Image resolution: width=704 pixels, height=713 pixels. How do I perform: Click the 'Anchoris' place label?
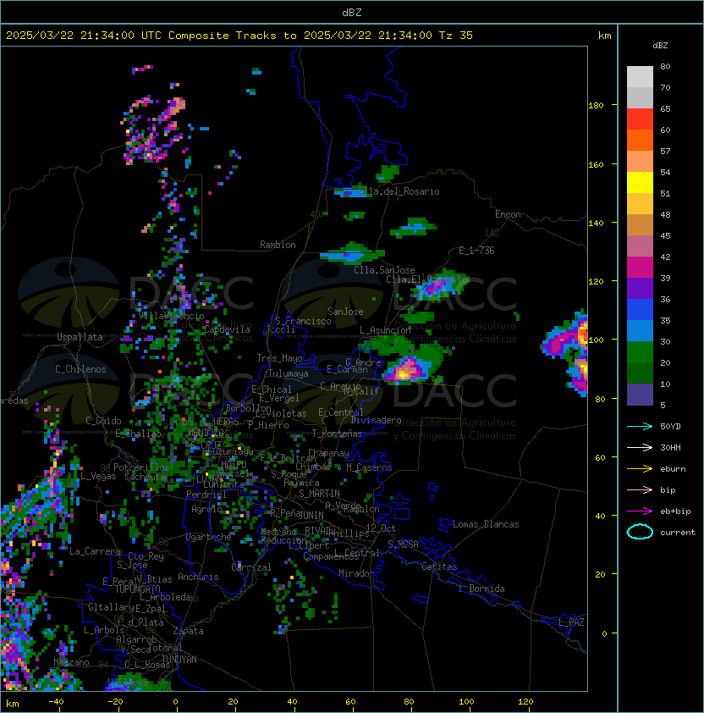(198, 577)
